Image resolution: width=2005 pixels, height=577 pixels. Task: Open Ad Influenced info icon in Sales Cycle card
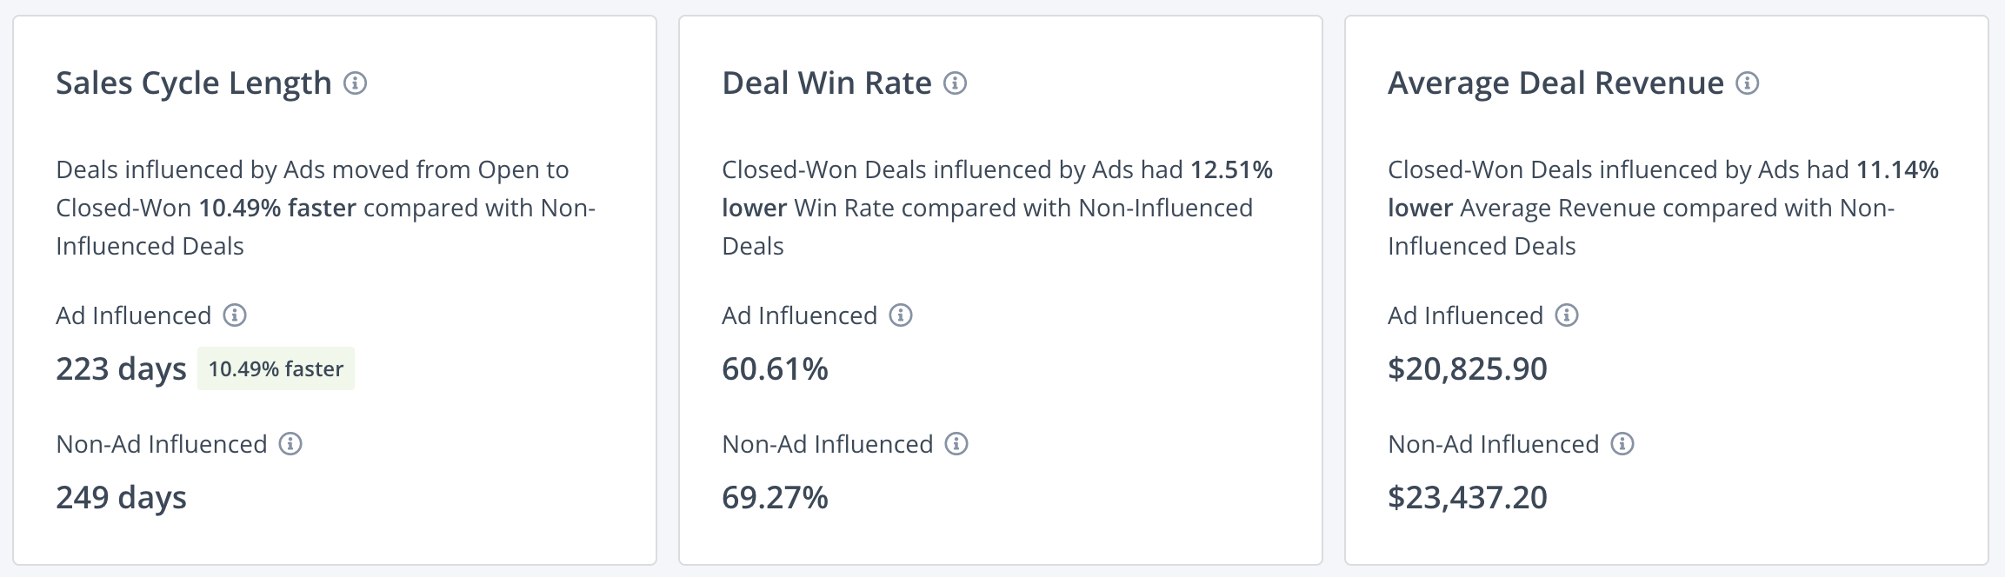point(235,315)
